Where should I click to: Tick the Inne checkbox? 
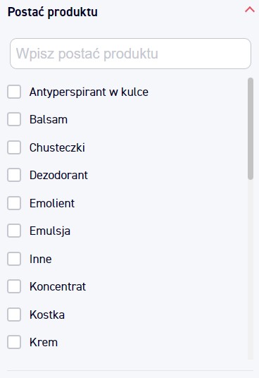click(x=14, y=259)
